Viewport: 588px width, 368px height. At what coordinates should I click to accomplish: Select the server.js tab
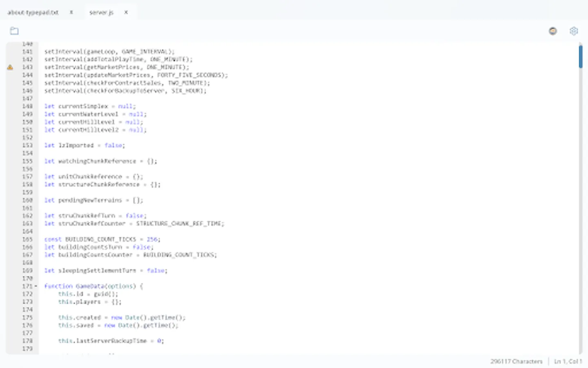tap(101, 12)
